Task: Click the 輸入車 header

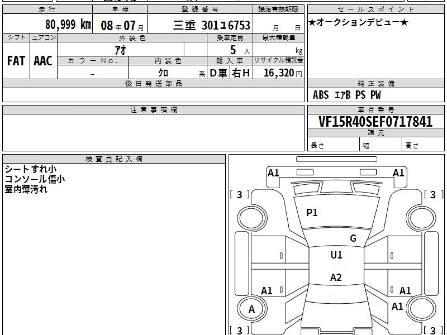Action: tap(230, 61)
